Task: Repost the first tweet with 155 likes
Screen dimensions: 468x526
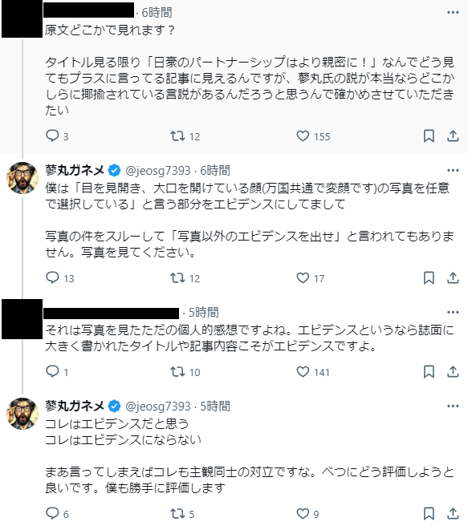Action: point(185,136)
